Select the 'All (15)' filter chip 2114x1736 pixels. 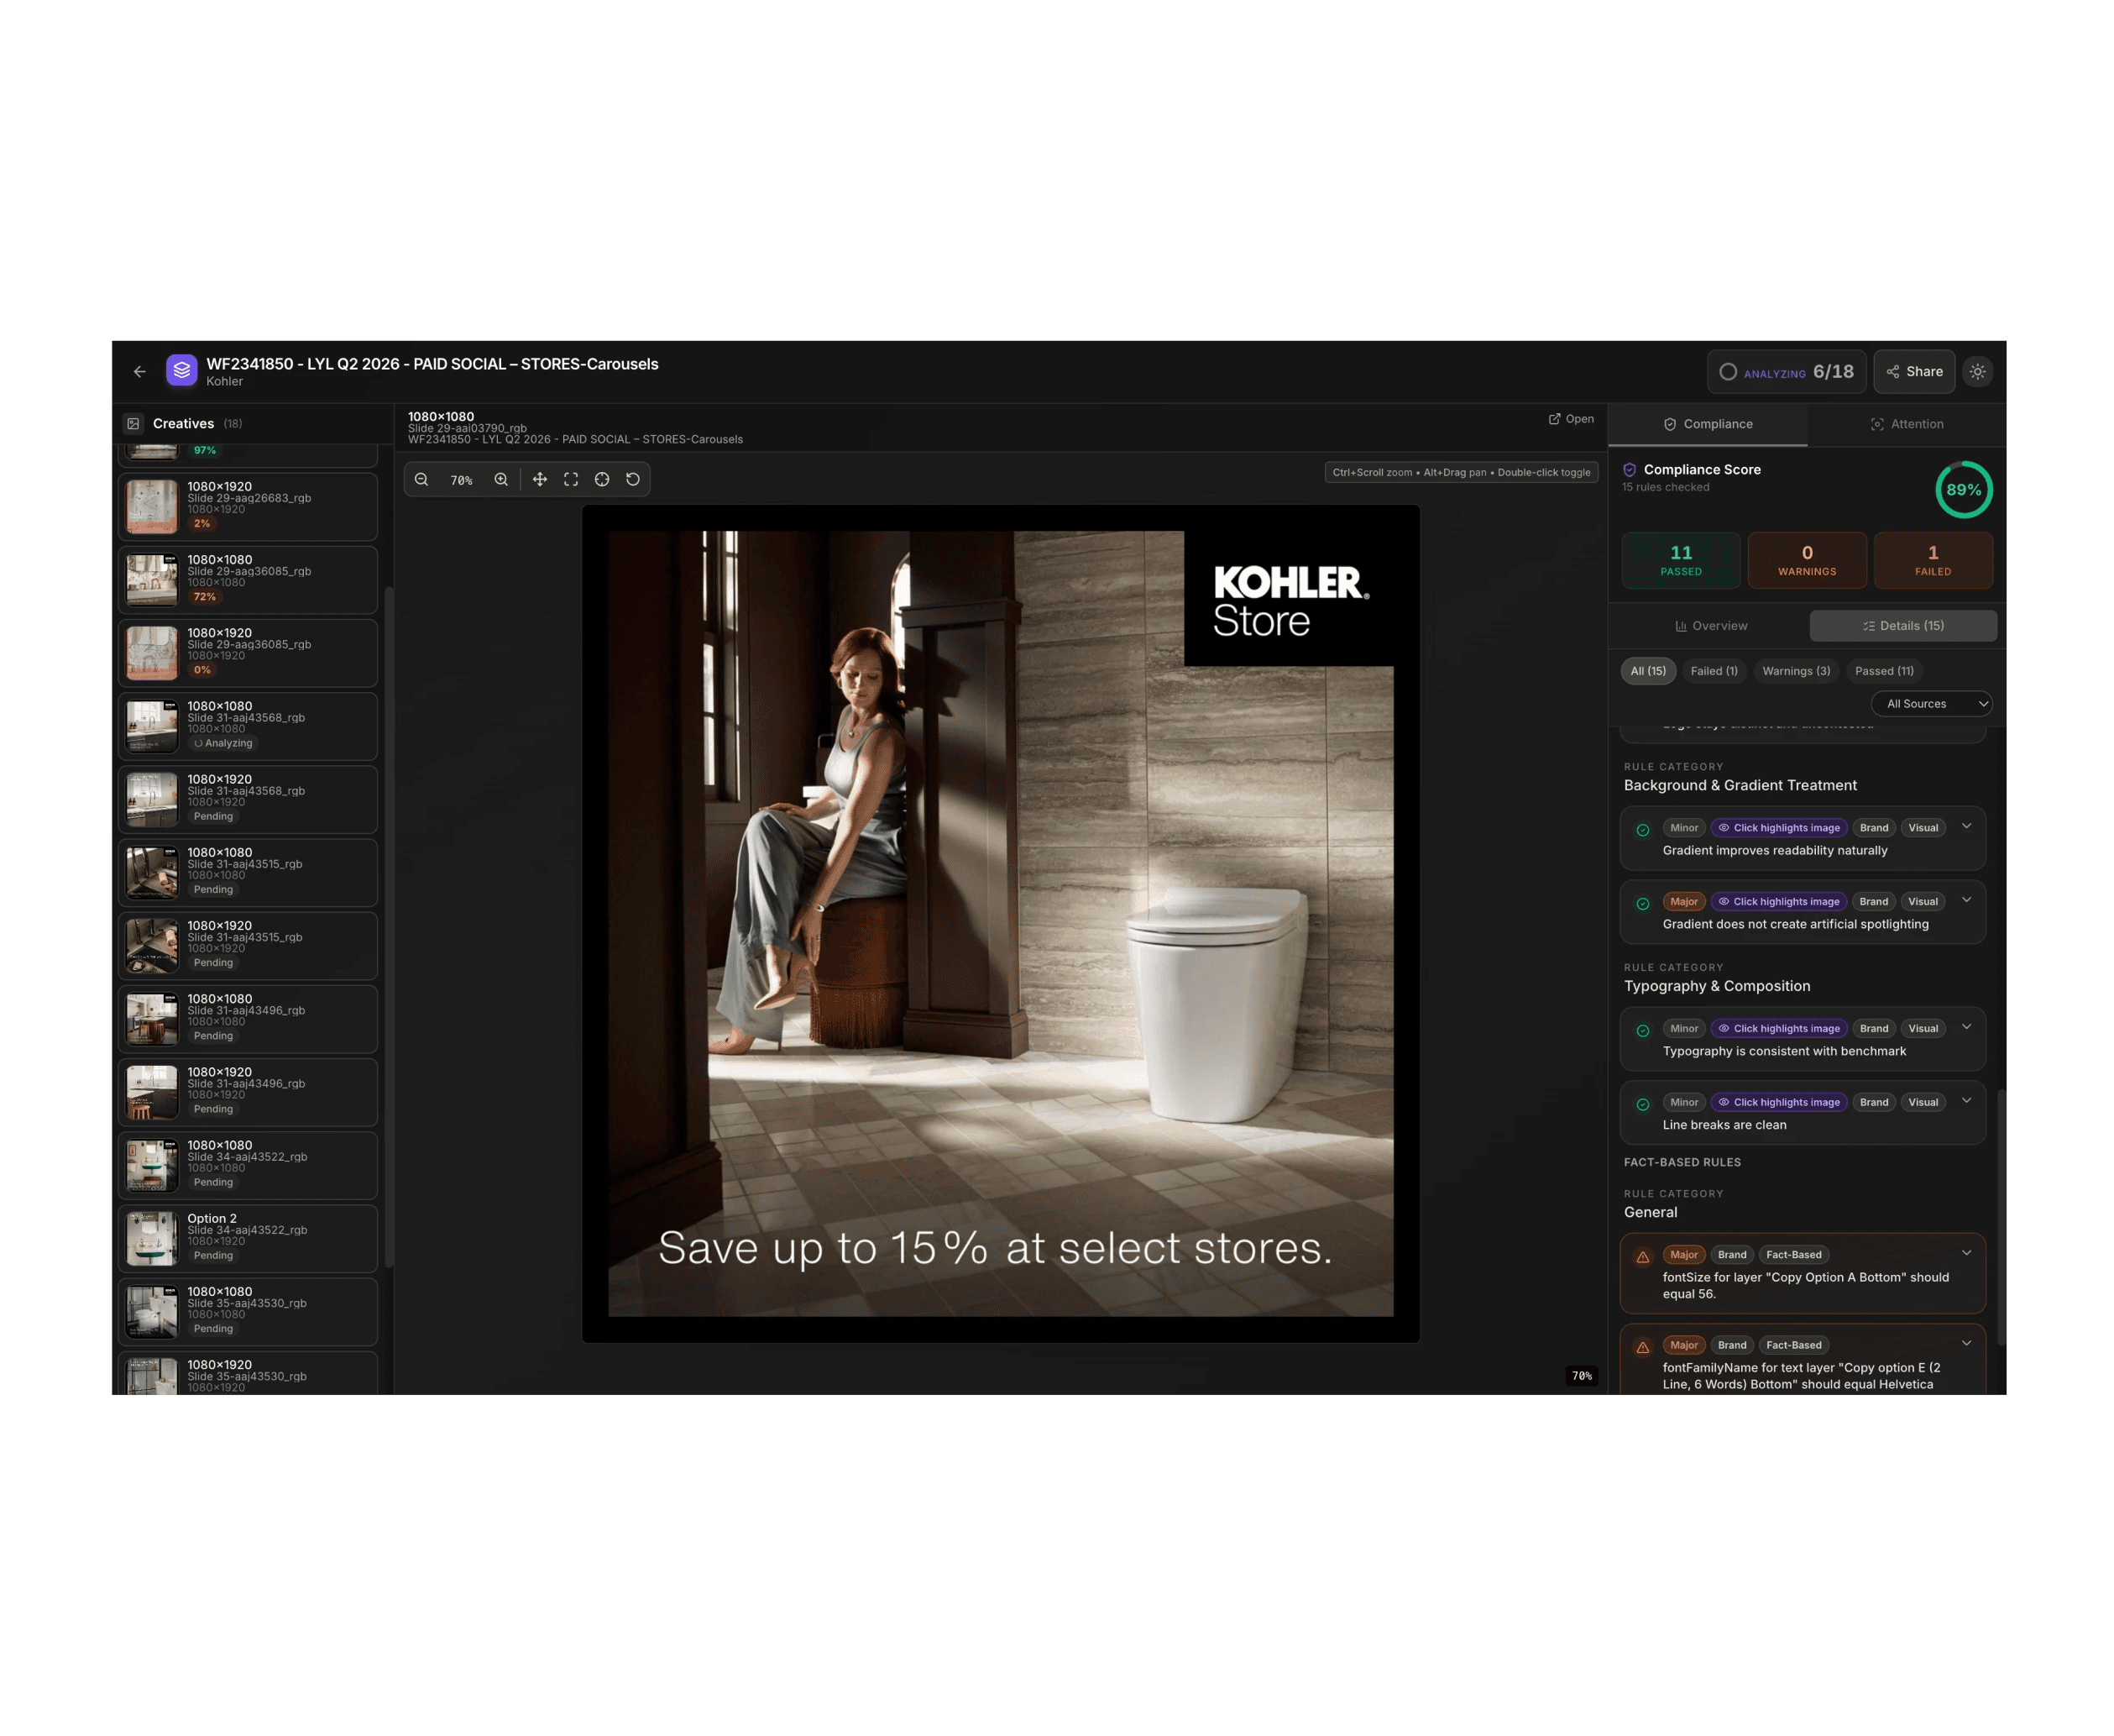(1648, 671)
